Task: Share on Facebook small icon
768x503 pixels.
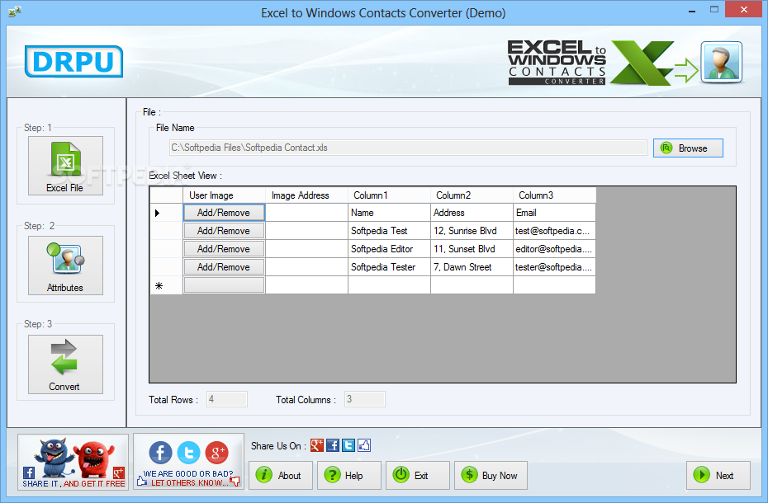Action: (x=333, y=445)
